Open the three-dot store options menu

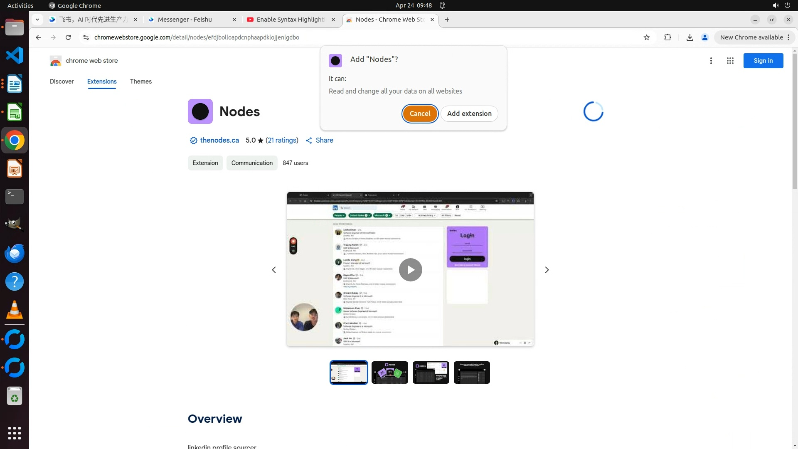click(x=711, y=61)
